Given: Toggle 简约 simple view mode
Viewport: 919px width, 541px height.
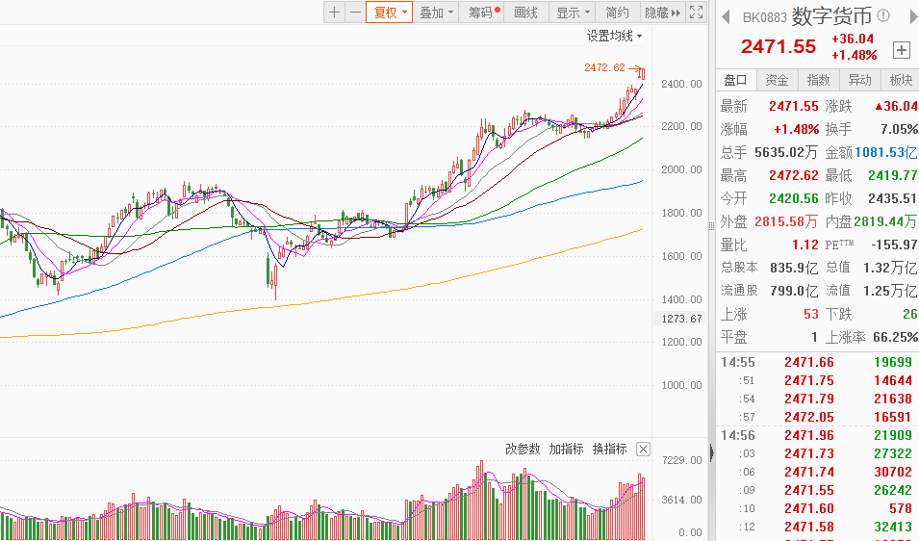Looking at the screenshot, I should 617,13.
